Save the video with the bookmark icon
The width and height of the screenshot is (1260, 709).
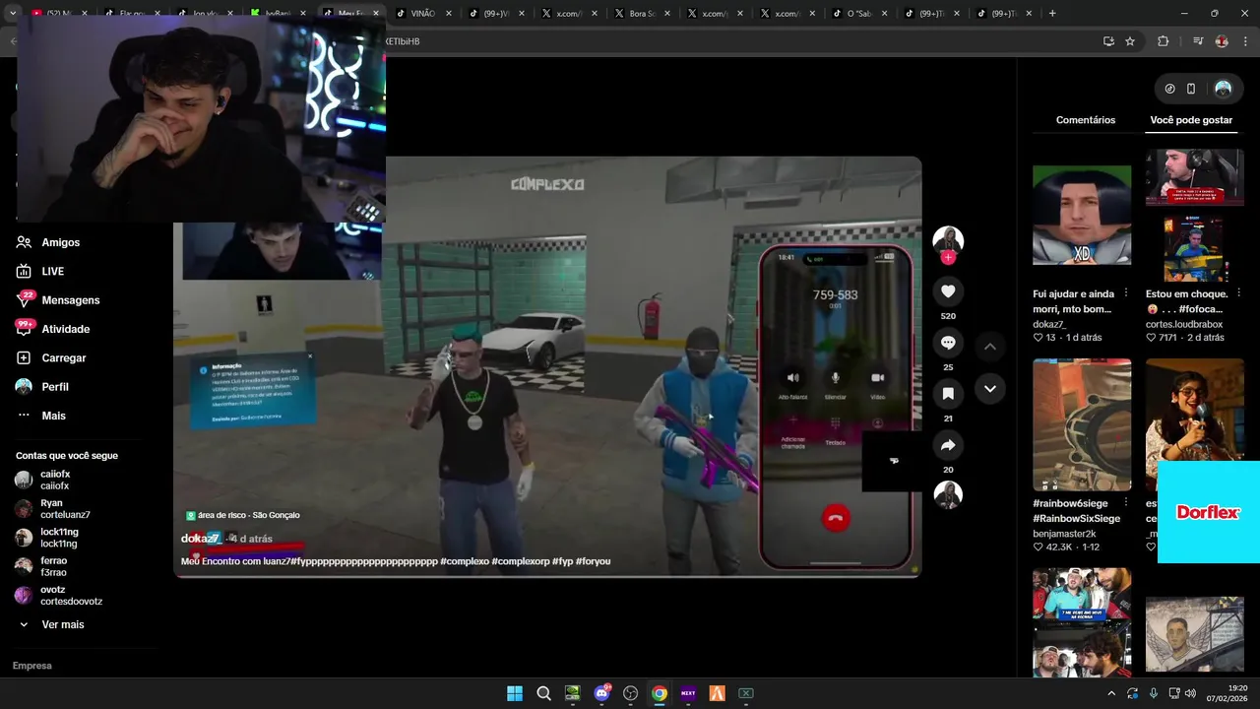pyautogui.click(x=948, y=394)
